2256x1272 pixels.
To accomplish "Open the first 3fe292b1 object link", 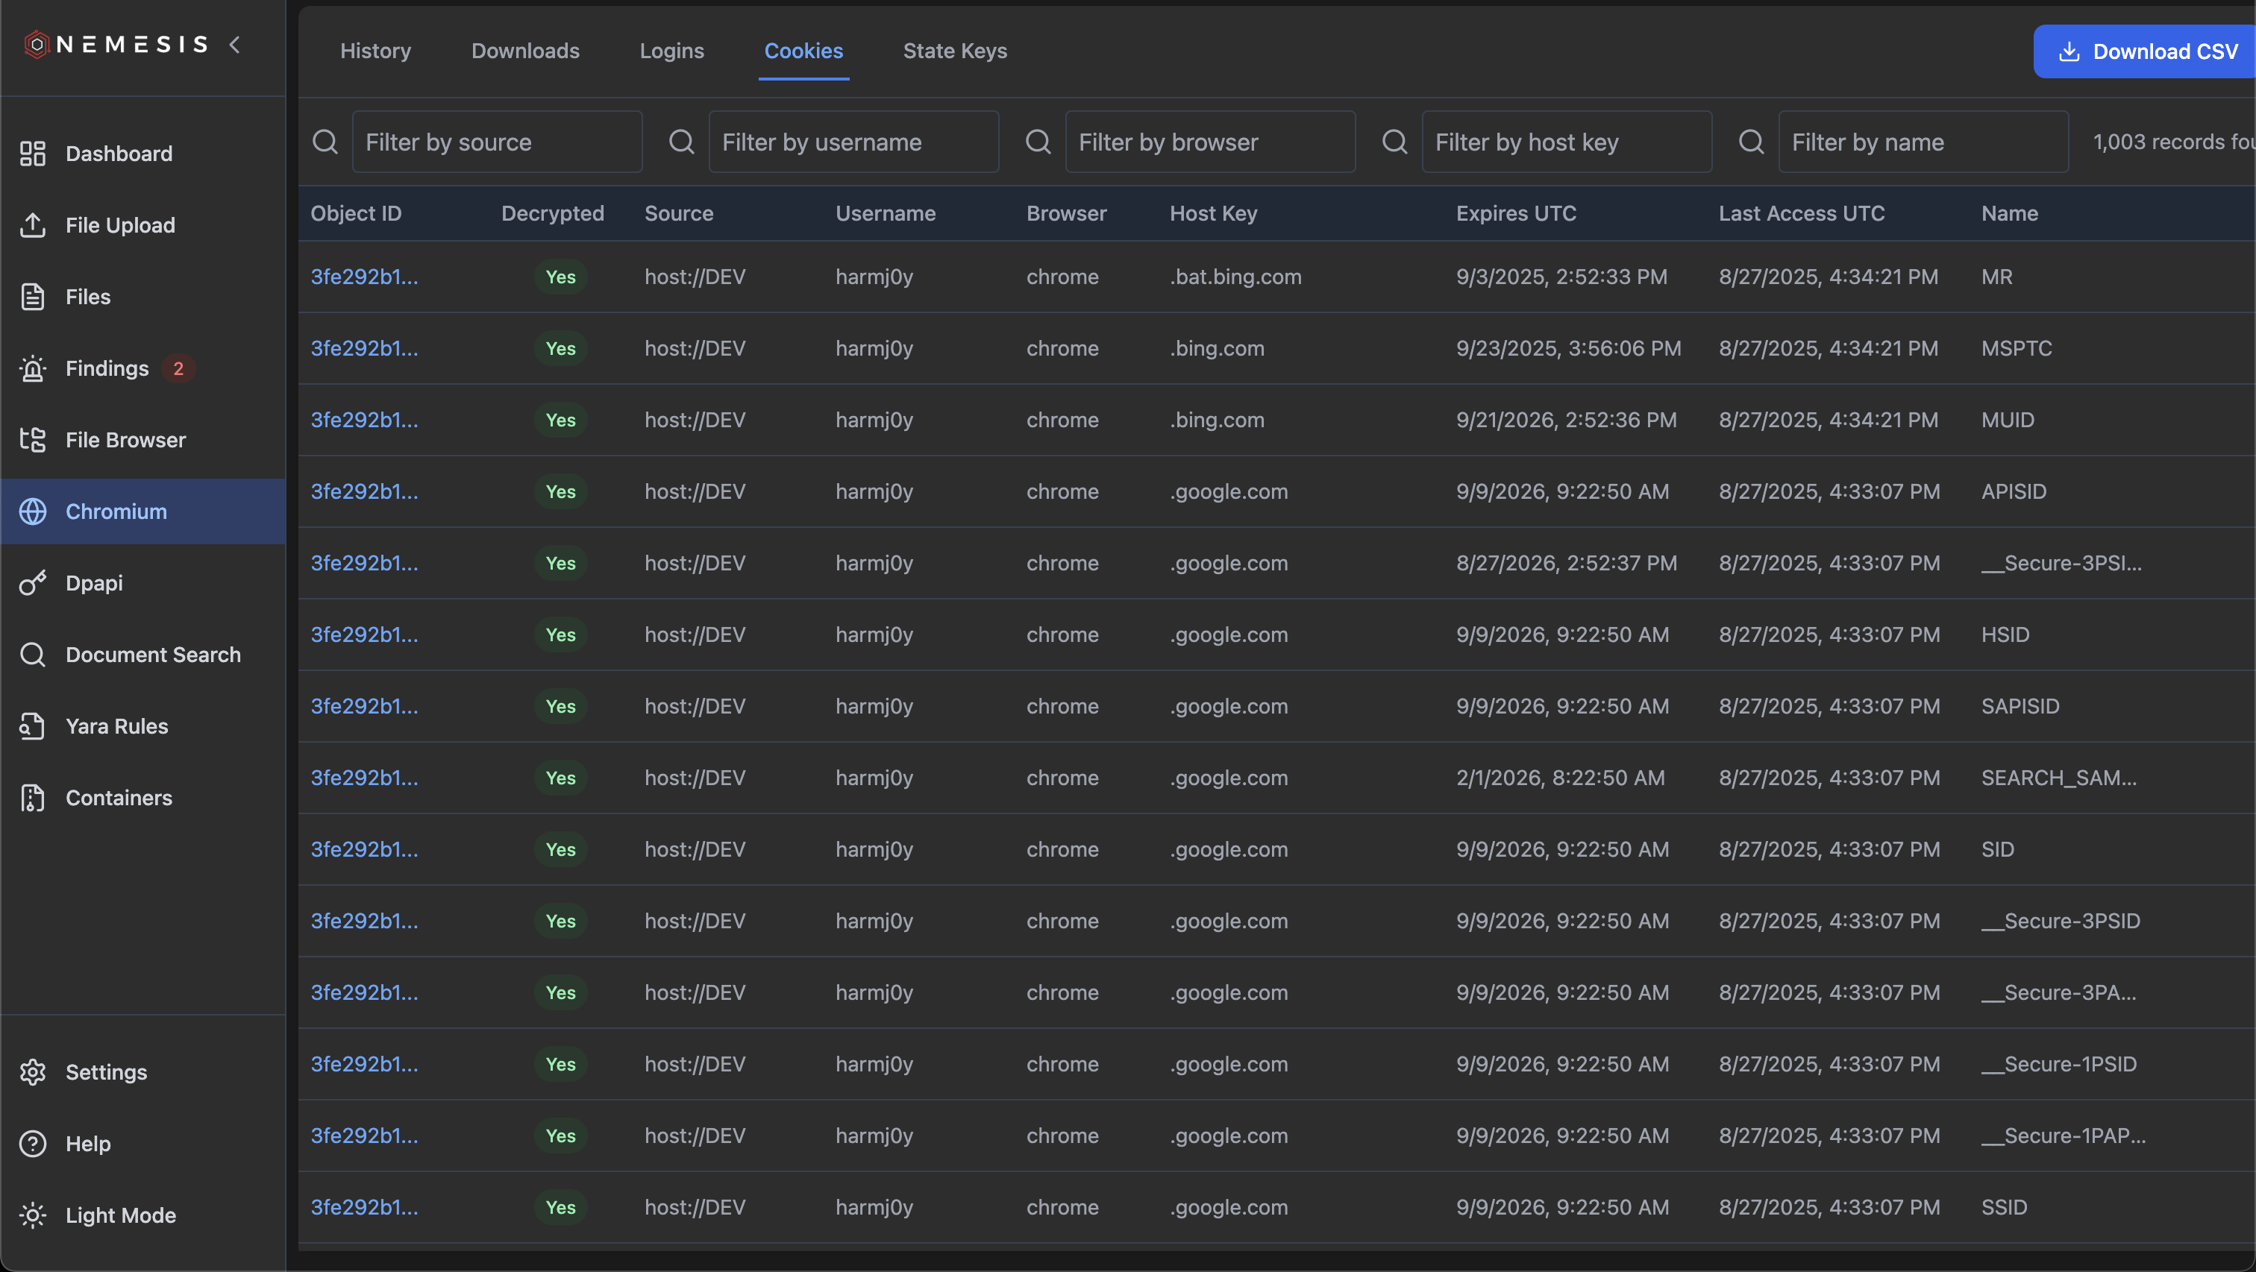I will click(x=363, y=277).
